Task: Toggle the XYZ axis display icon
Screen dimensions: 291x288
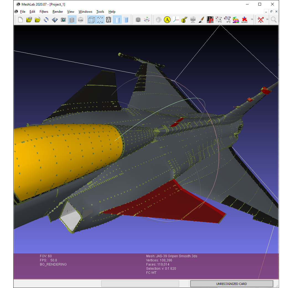Action: [147, 20]
